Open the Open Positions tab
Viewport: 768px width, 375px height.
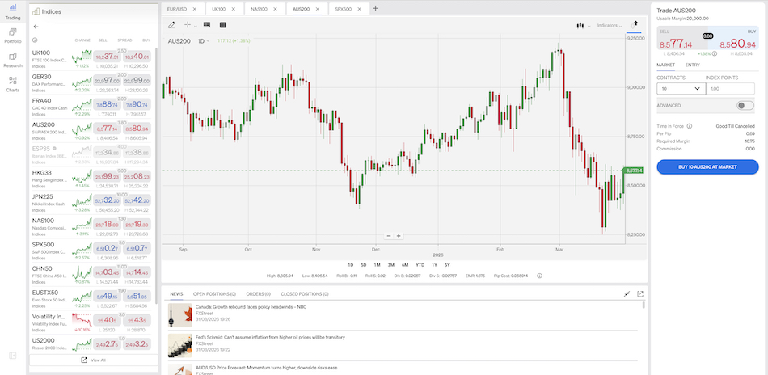click(x=214, y=294)
